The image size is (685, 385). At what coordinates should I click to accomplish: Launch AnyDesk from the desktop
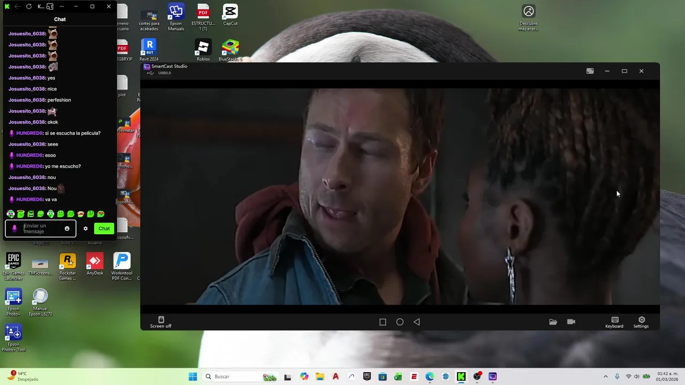[x=95, y=264]
